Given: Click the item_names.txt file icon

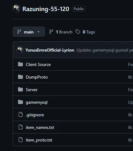Looking at the screenshot, I should 20,127.
